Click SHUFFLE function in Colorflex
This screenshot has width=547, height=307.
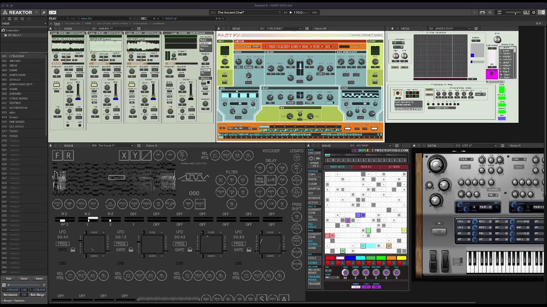tap(314, 188)
